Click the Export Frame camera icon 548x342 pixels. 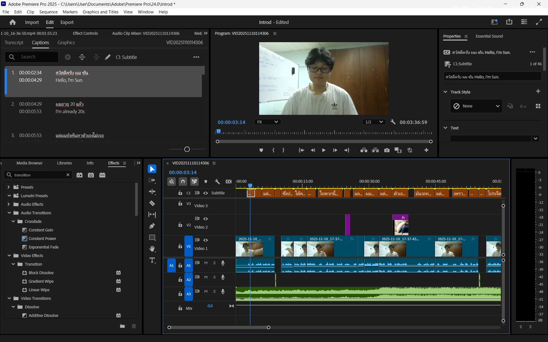pyautogui.click(x=387, y=150)
